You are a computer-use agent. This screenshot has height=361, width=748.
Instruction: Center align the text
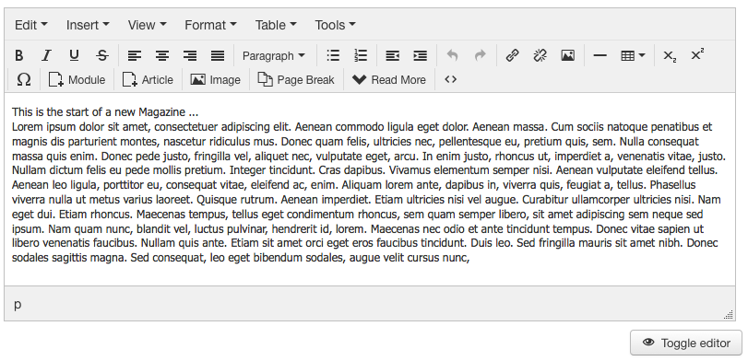tap(162, 56)
